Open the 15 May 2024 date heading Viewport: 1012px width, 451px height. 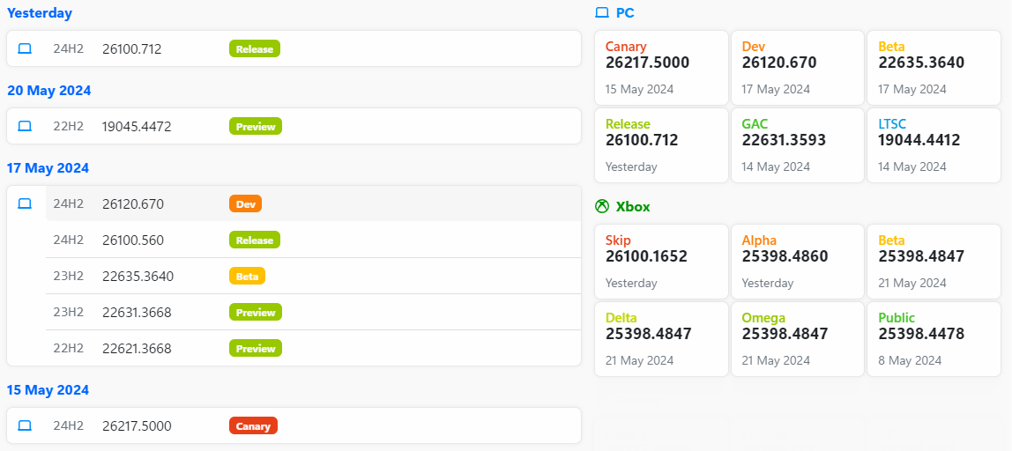pyautogui.click(x=48, y=389)
